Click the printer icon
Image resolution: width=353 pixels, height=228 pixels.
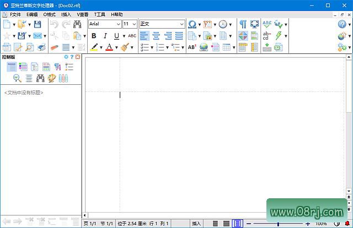tap(41, 47)
